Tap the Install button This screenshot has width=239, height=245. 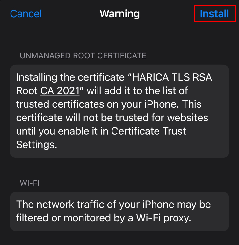click(214, 14)
